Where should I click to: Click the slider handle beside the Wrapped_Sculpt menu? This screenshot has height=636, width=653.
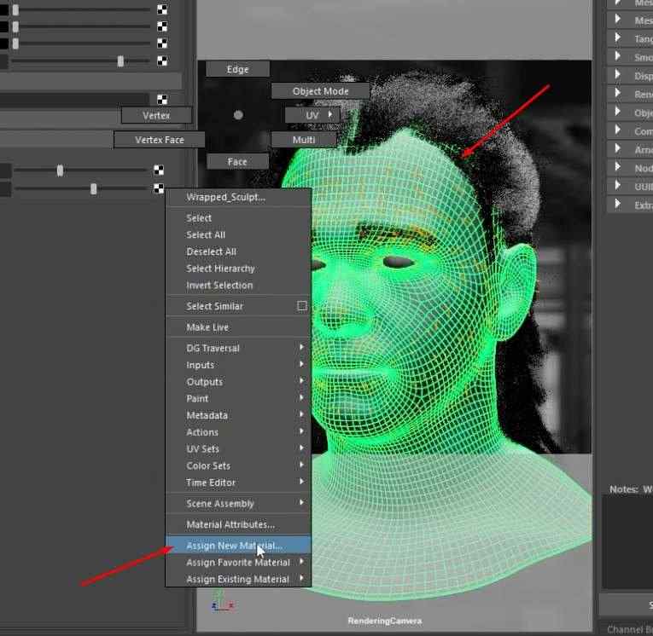coord(94,189)
